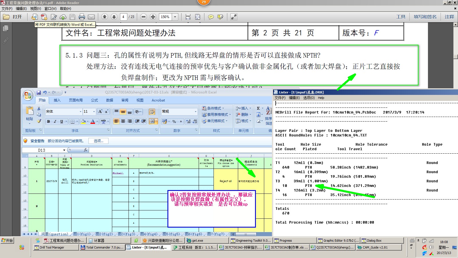Image resolution: width=458 pixels, height=258 pixels.
Task: Apply the yellow fill color bucket
Action: pos(83,122)
